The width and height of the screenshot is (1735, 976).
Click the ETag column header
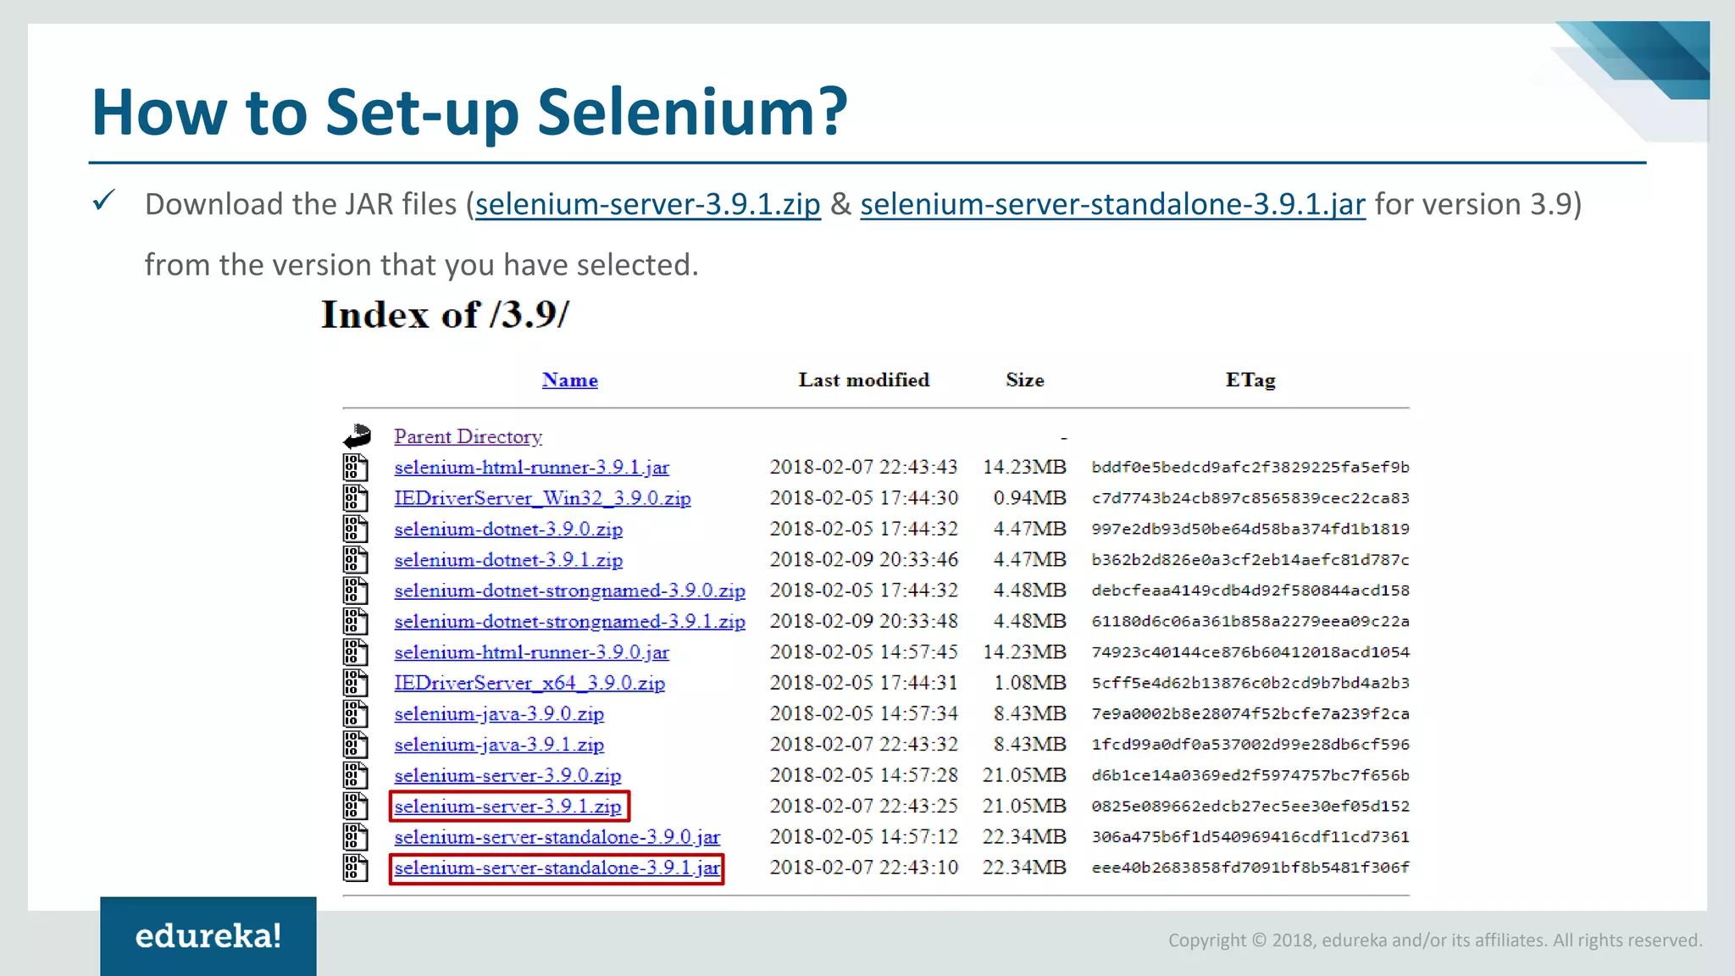tap(1250, 380)
